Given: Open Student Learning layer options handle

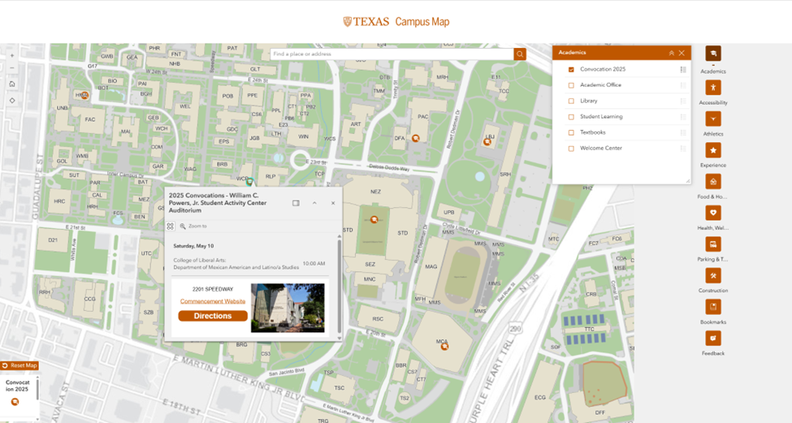Looking at the screenshot, I should pyautogui.click(x=683, y=117).
